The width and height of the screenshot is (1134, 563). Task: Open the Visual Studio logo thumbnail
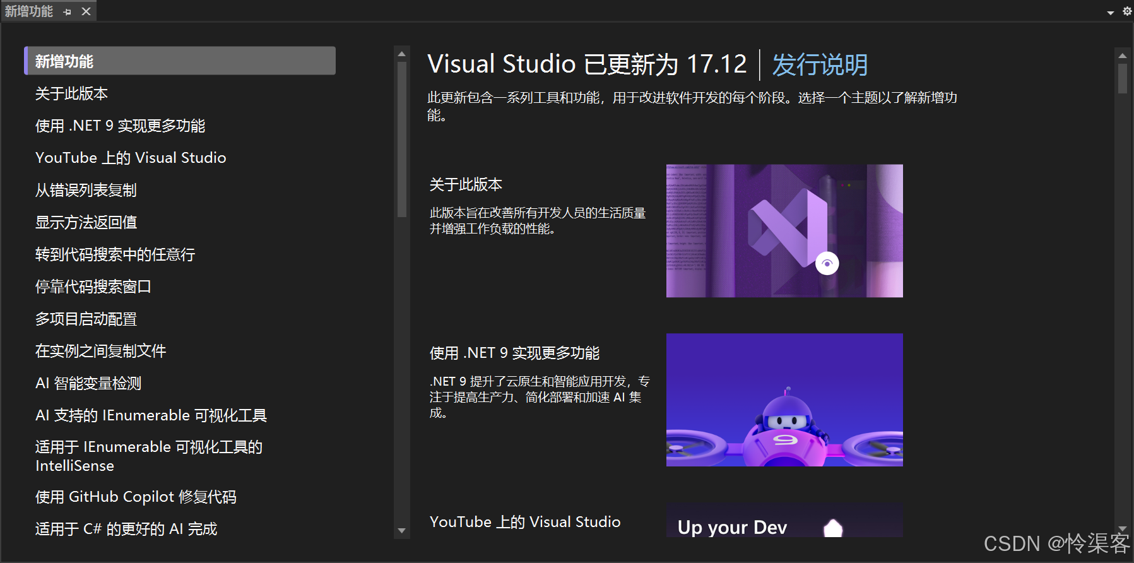click(784, 231)
